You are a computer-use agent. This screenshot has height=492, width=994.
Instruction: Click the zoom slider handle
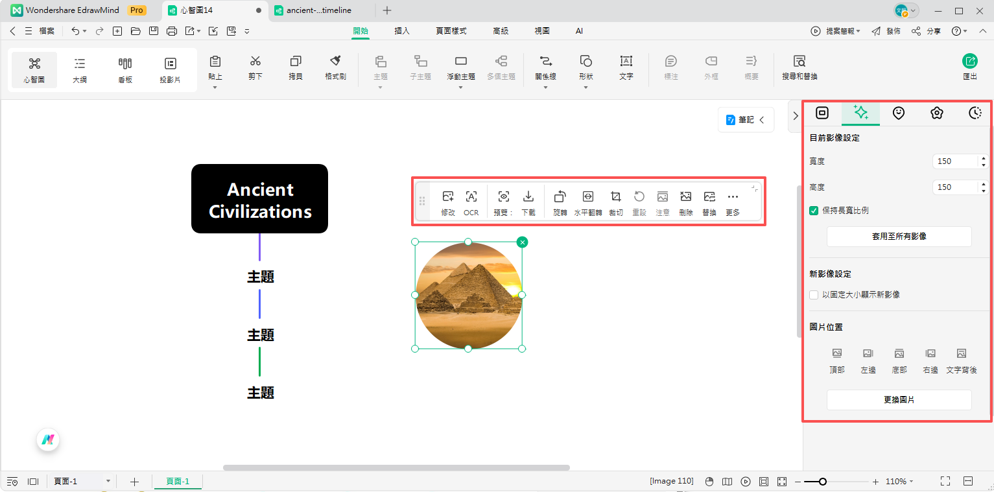[x=822, y=482]
